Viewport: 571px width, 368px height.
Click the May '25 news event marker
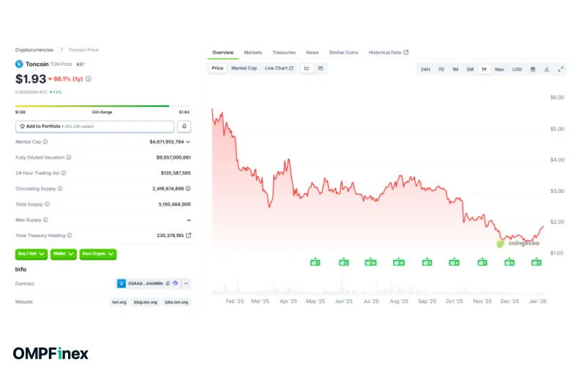315,262
